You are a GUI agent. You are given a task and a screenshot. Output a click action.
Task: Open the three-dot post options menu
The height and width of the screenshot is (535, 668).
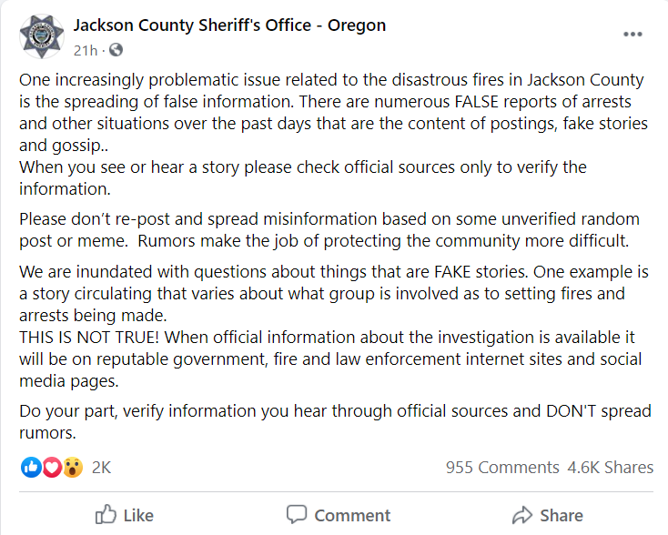633,35
